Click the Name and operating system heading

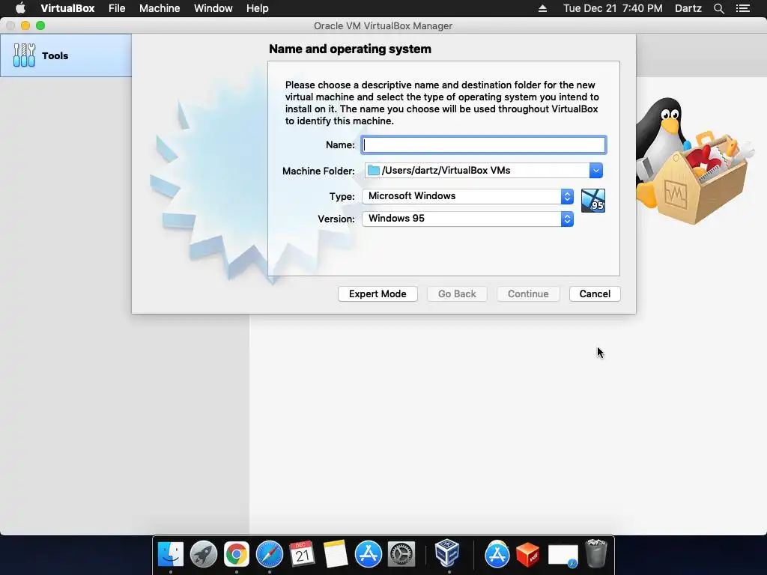tap(351, 49)
